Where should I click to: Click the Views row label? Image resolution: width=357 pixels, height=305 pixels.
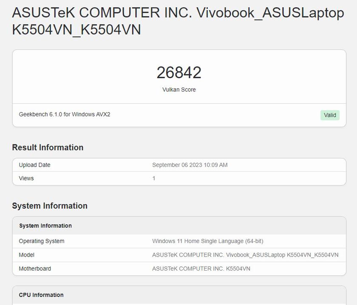[26, 178]
